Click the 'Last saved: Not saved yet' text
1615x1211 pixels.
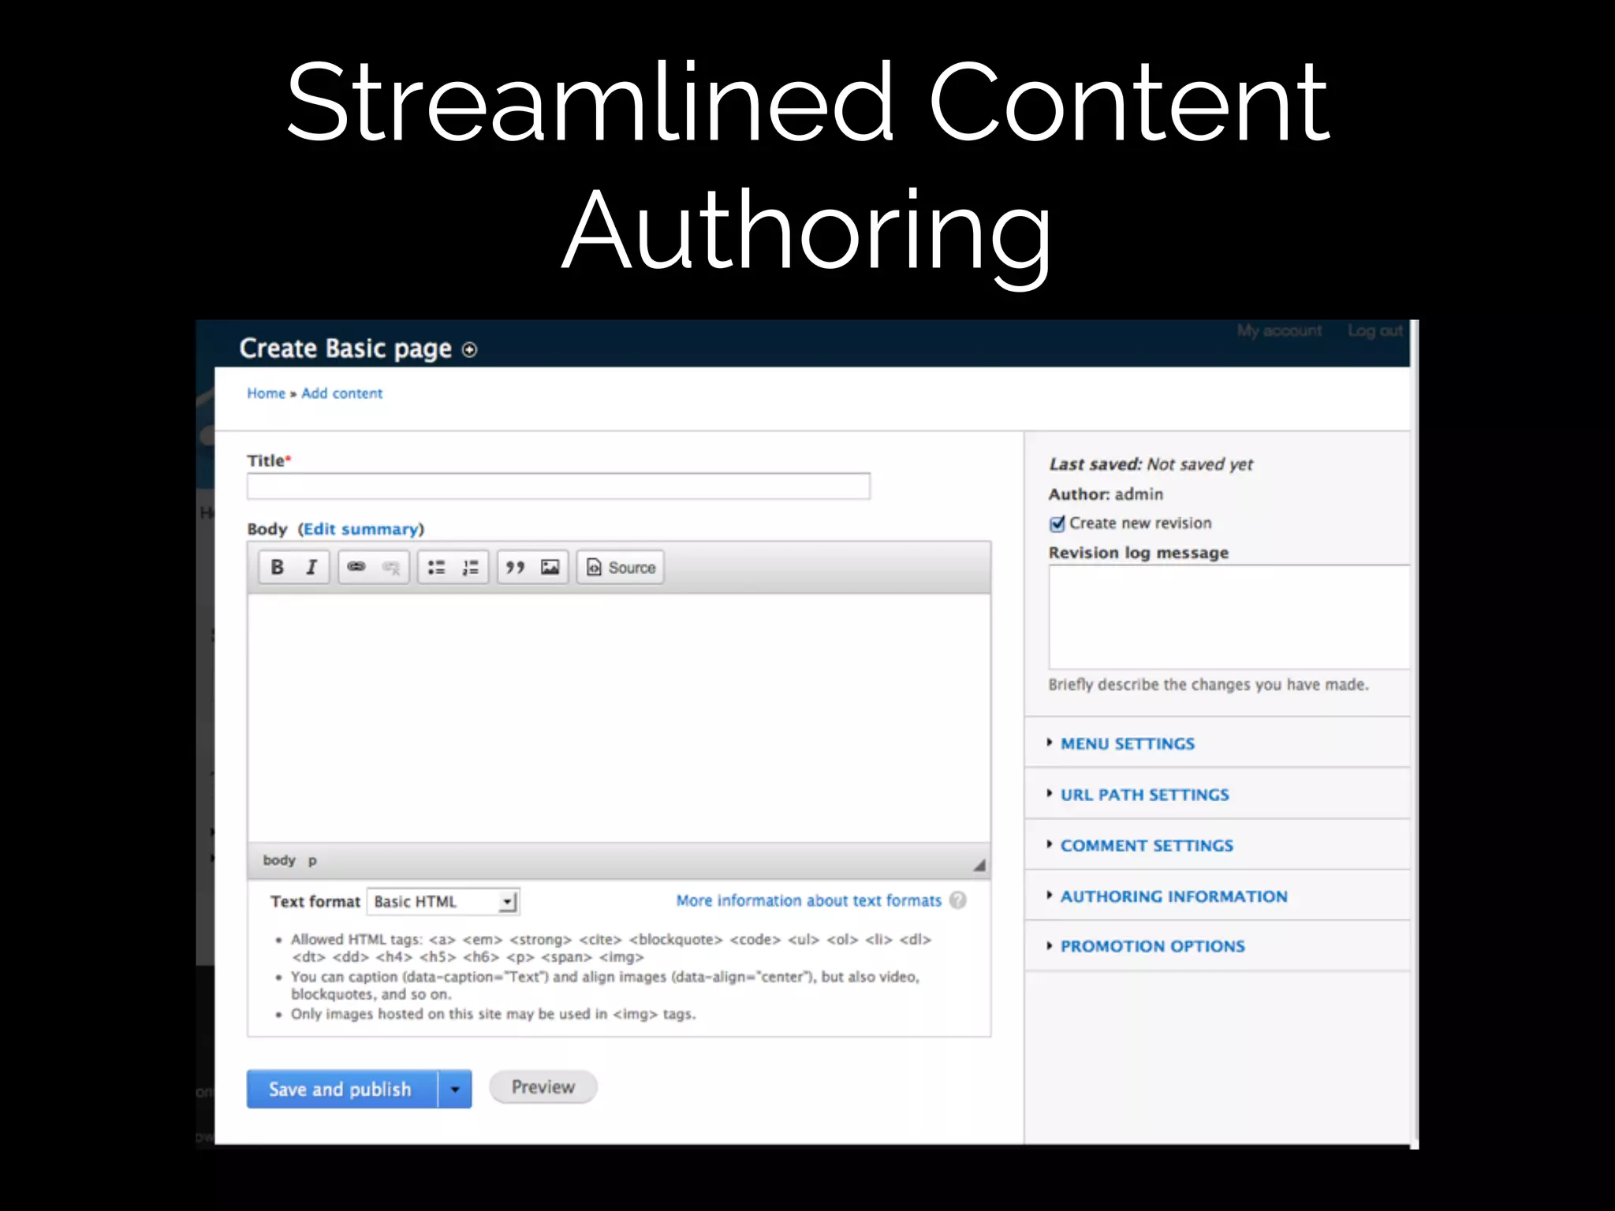point(1151,464)
